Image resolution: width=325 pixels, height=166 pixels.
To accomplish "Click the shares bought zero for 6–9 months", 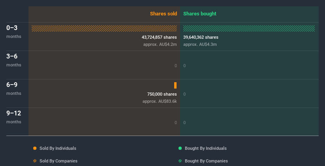I will pos(184,94).
